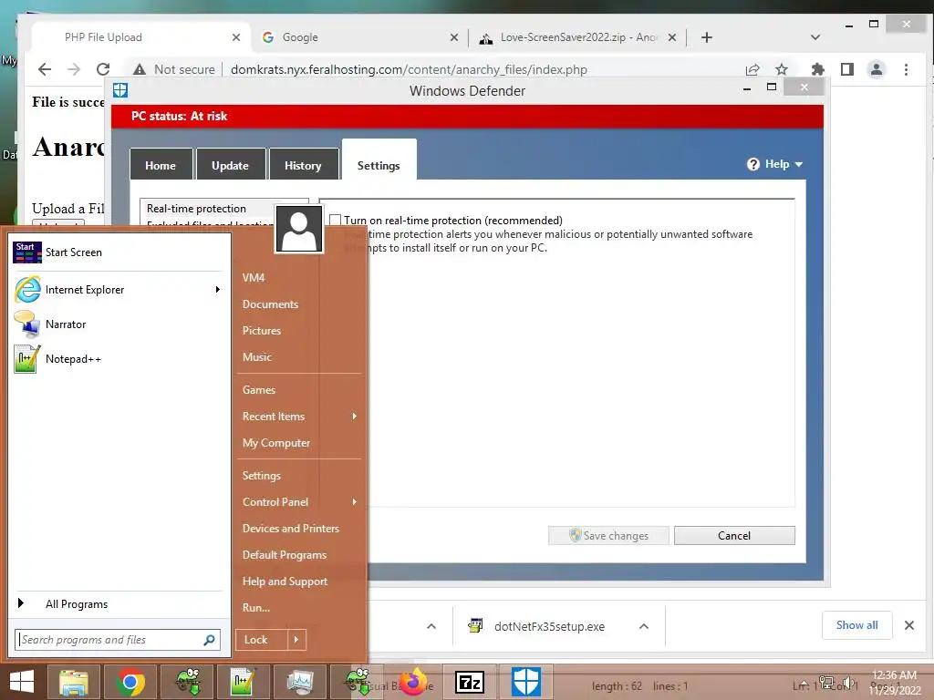This screenshot has height=700, width=934.
Task: Open the Lock button arrow options
Action: 296,640
